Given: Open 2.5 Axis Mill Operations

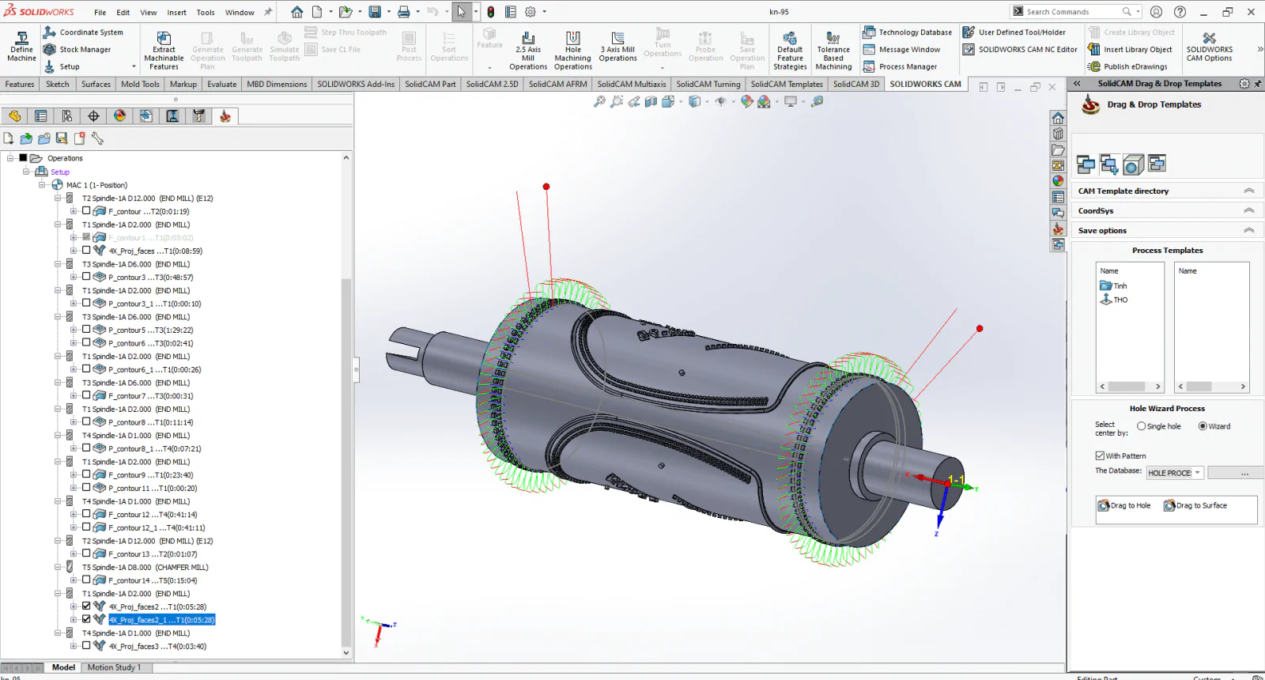Looking at the screenshot, I should [x=528, y=51].
